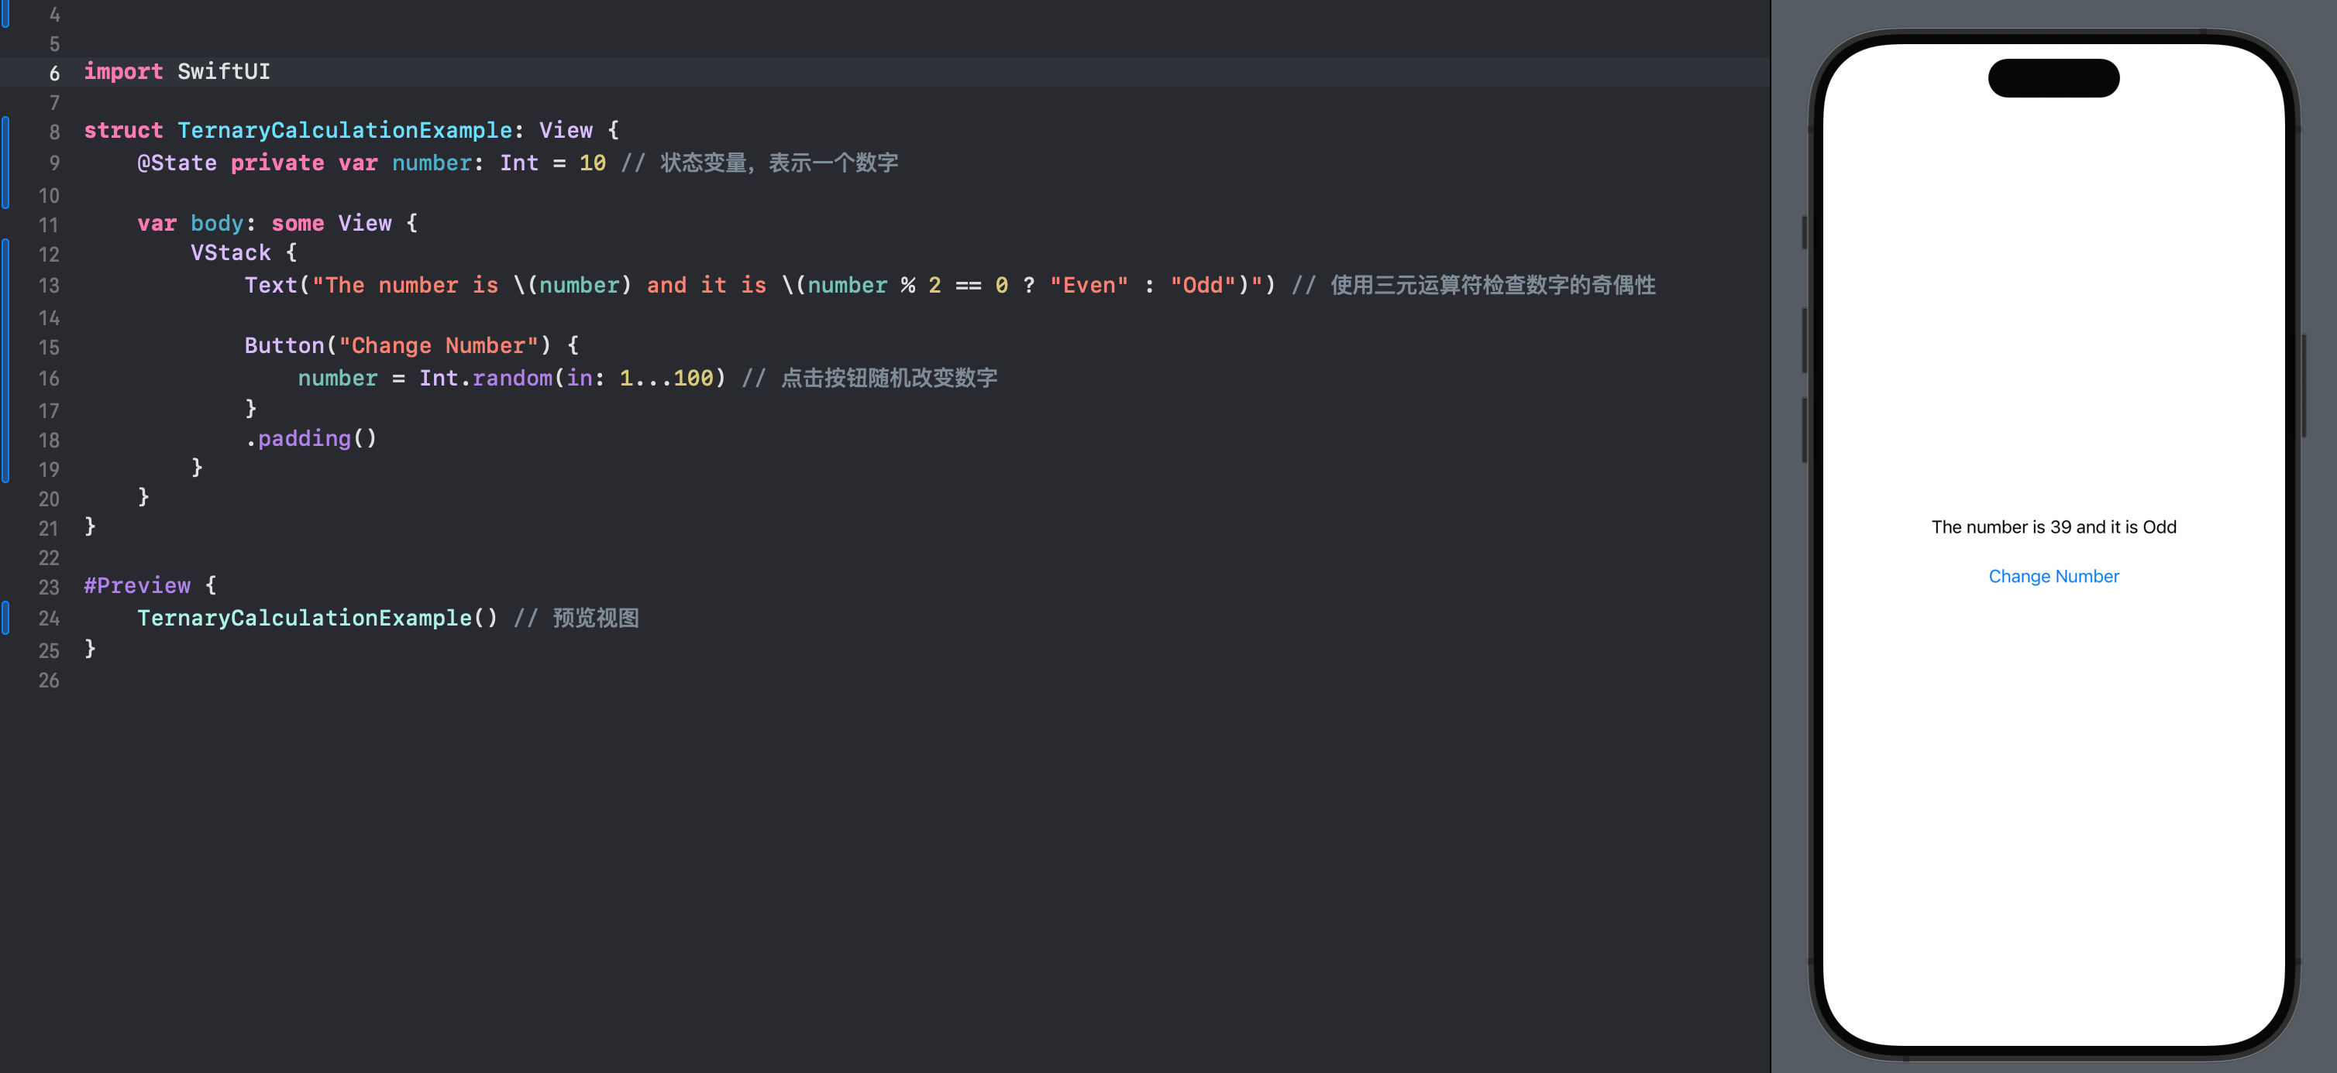Click line number 13 in the gutter
The width and height of the screenshot is (2337, 1073).
point(49,286)
